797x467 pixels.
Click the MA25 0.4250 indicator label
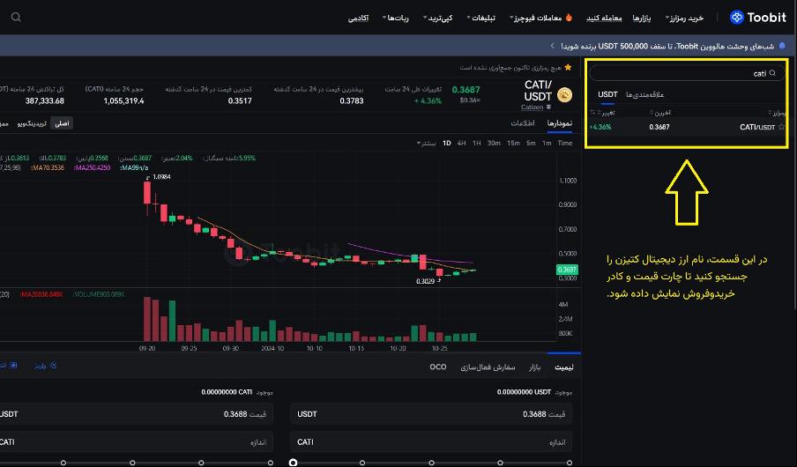[93, 167]
